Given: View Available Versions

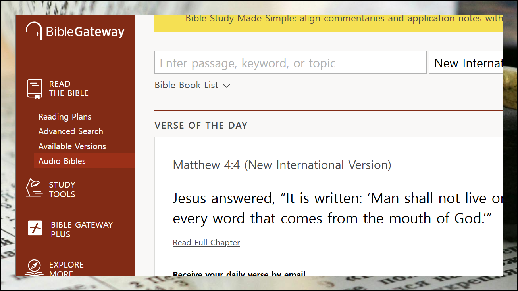Looking at the screenshot, I should (x=72, y=146).
